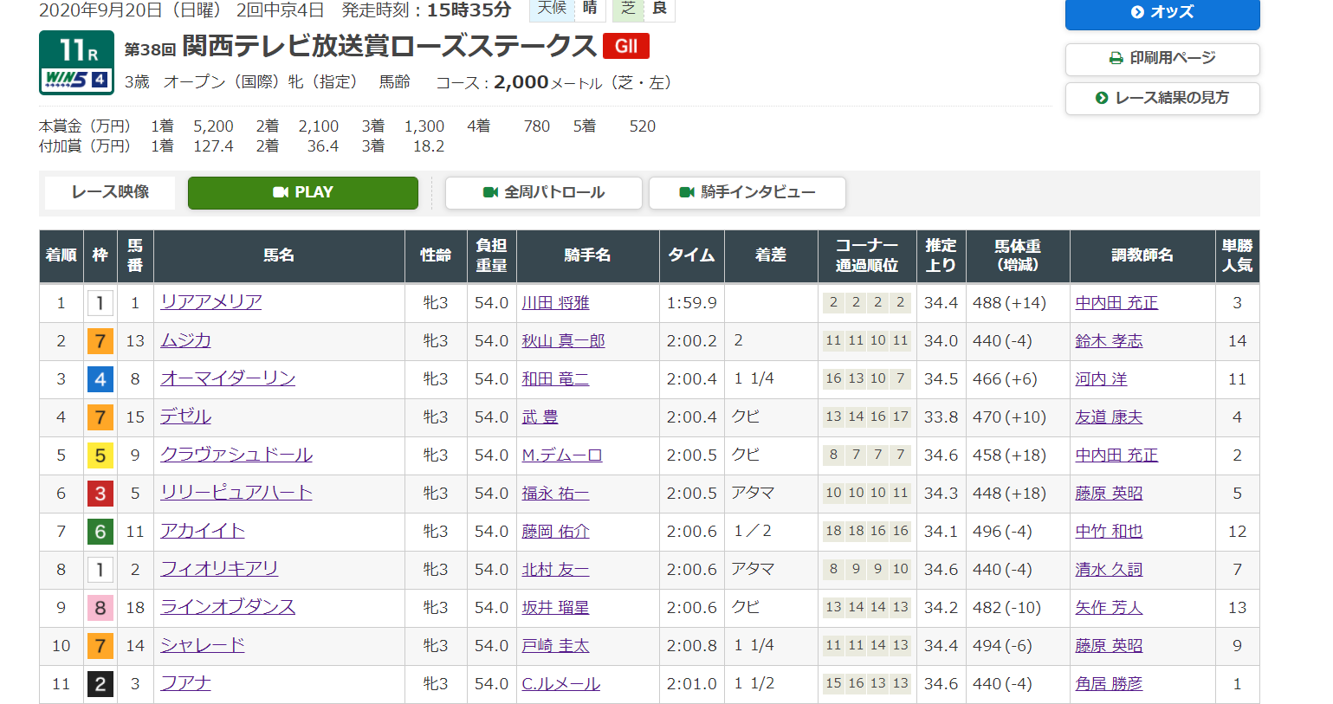The height and width of the screenshot is (704, 1333).
Task: Open jockey link C.ルメール
Action: [x=560, y=684]
